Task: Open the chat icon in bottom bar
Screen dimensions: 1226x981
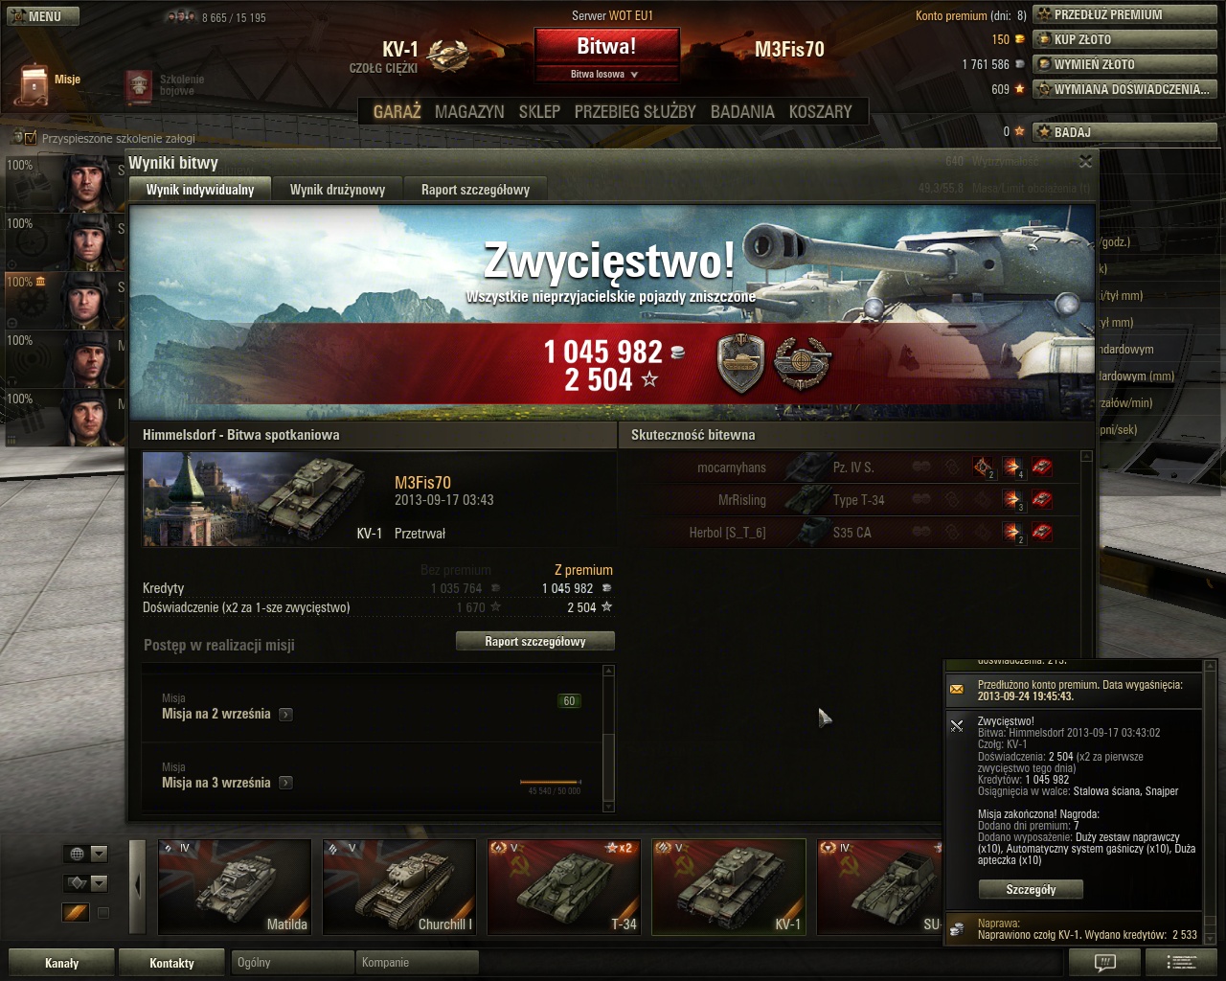Action: click(x=1104, y=963)
